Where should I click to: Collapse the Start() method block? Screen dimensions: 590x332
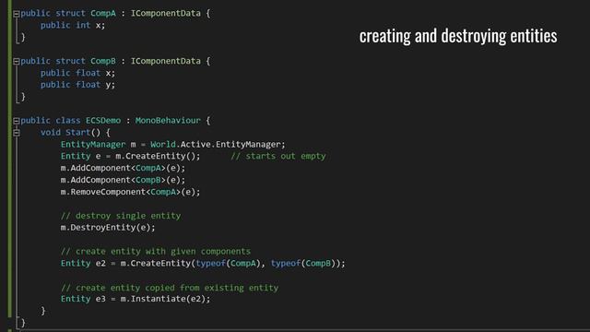click(x=17, y=133)
